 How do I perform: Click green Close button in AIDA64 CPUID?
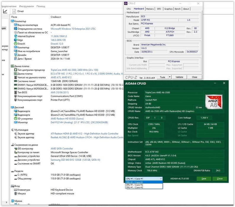220,179
